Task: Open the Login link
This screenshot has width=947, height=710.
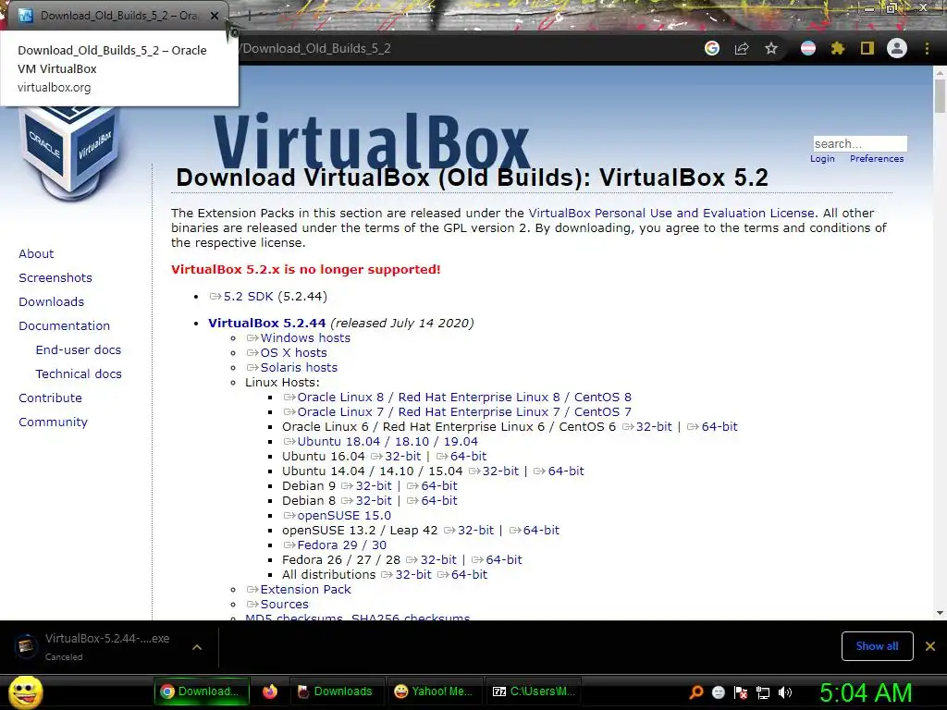Action: 822,159
